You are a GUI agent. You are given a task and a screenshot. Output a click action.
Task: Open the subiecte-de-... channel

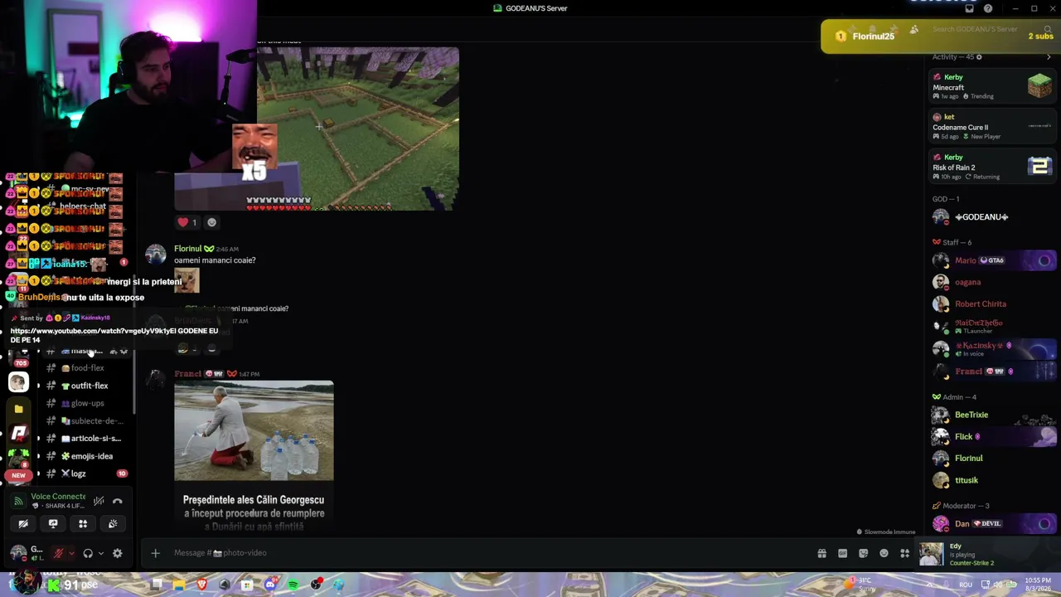(88, 421)
